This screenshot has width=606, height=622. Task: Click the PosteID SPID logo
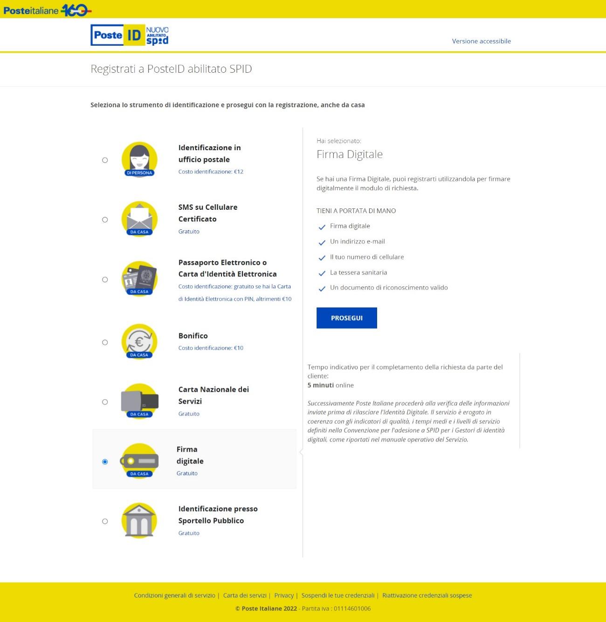(130, 35)
